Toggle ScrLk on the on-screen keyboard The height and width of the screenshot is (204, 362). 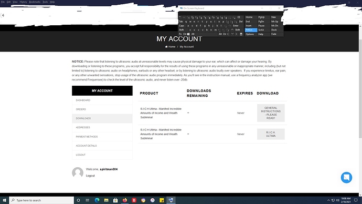pos(261,30)
